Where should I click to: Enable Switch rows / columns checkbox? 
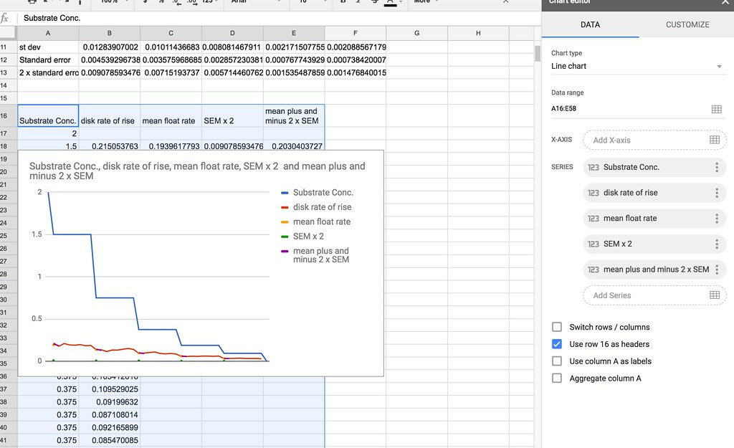[x=557, y=327]
